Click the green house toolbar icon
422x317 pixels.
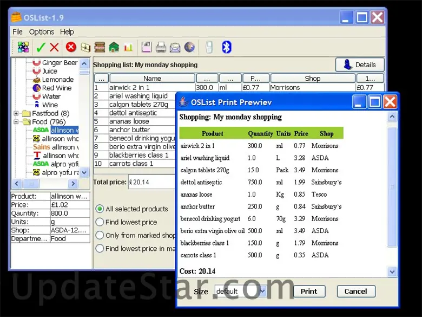point(114,47)
